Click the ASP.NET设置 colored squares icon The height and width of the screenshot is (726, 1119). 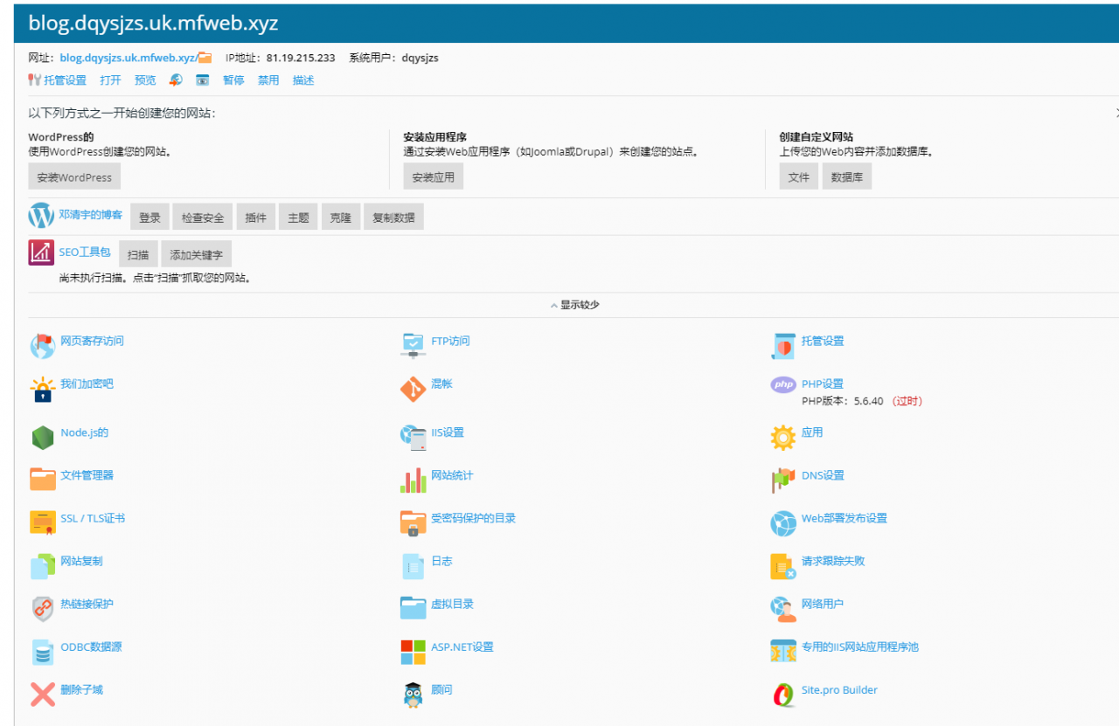click(x=413, y=651)
